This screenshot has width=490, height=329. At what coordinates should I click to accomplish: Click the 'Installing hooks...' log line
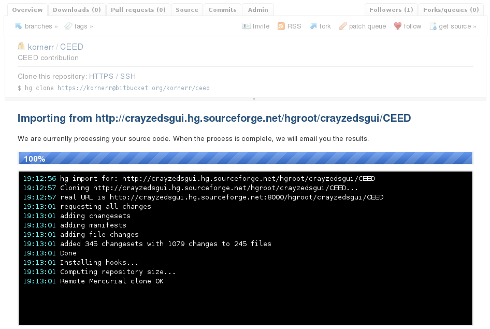click(81, 263)
